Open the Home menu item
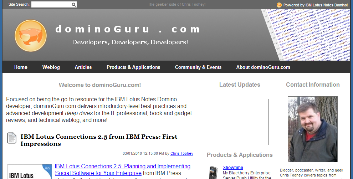 click(21, 67)
